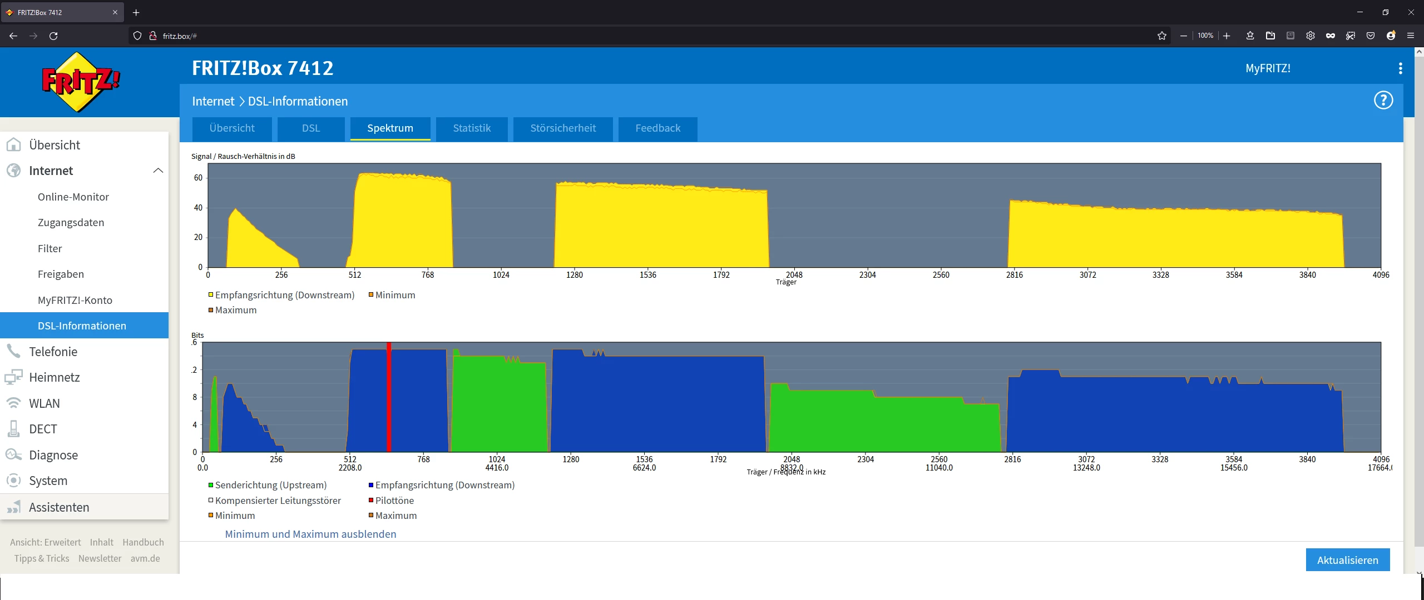Open the DECT section
Viewport: 1424px width, 600px height.
click(x=43, y=429)
